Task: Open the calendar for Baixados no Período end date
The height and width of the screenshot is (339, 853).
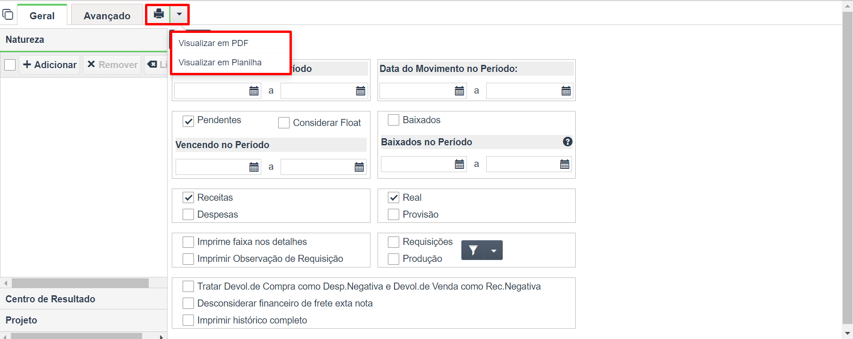Action: point(564,164)
